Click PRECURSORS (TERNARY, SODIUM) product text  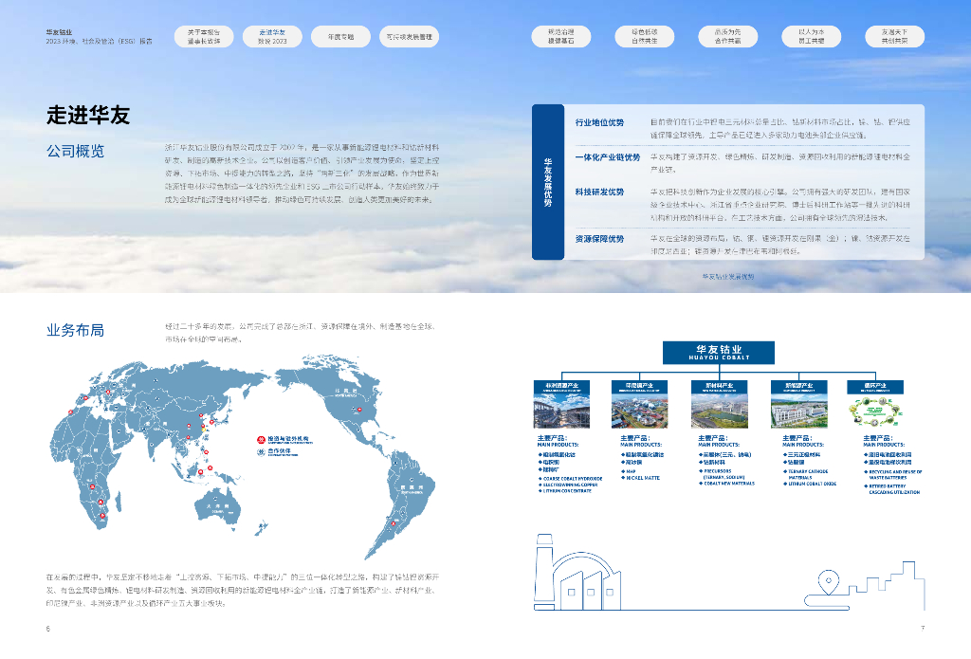pos(724,474)
